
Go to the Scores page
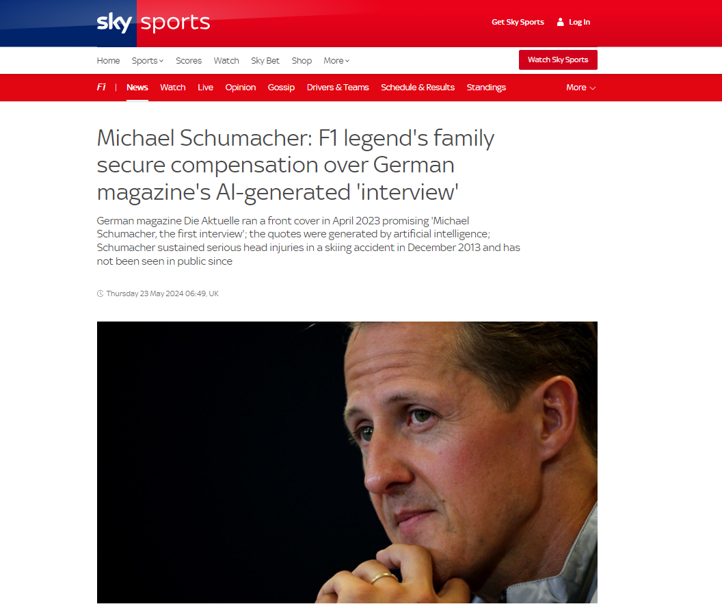pos(189,61)
